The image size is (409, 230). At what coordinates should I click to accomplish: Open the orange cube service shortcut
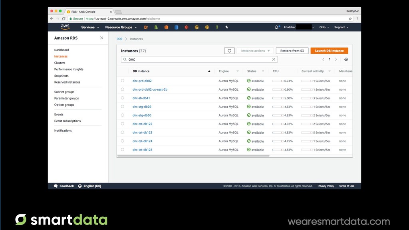click(x=166, y=27)
